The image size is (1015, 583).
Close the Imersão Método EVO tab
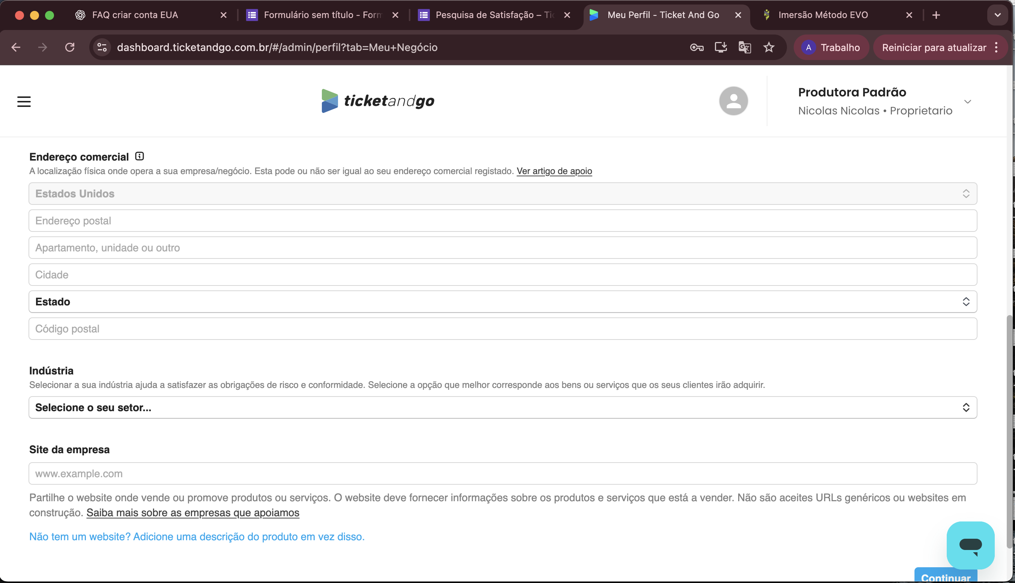pyautogui.click(x=909, y=15)
